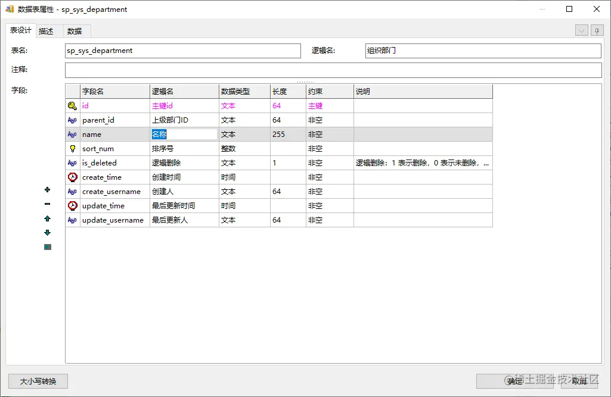Select the is_deleted field name cell
This screenshot has height=397, width=611.
coord(115,162)
